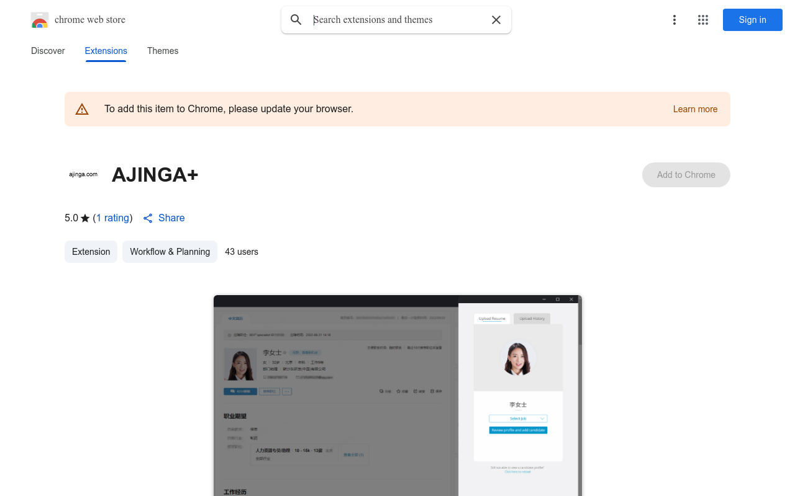Viewport: 795px width, 496px height.
Task: Click the browser update warning message
Action: pyautogui.click(x=229, y=109)
